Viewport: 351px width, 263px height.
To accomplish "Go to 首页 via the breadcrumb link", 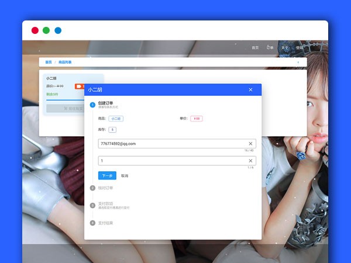I will (x=49, y=62).
